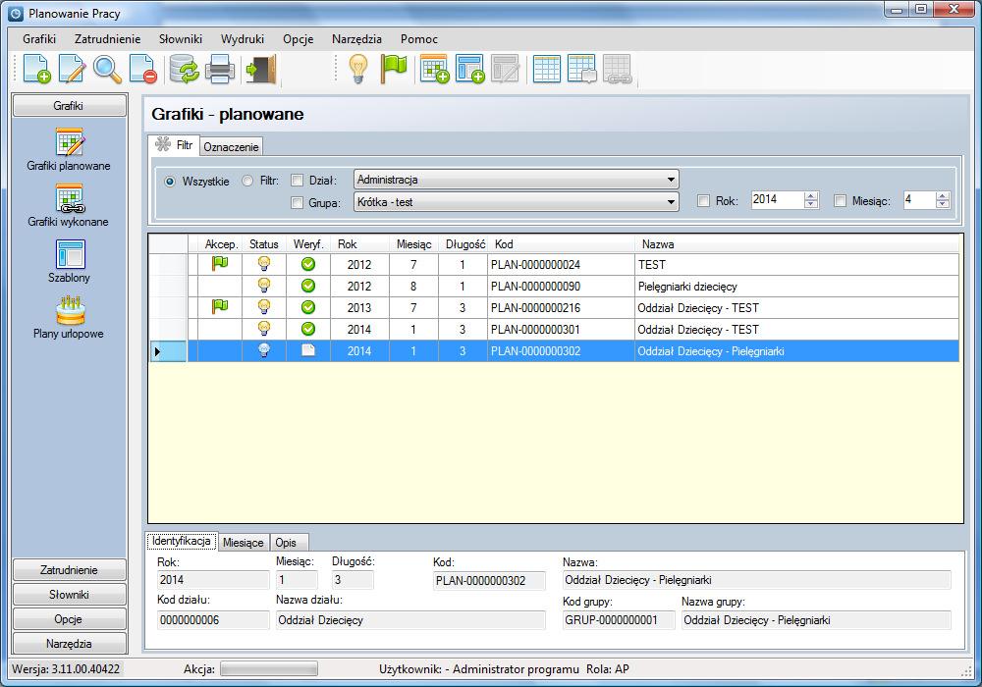Click light bulb status in PLAN-0000000090 row
The width and height of the screenshot is (982, 687).
point(264,286)
